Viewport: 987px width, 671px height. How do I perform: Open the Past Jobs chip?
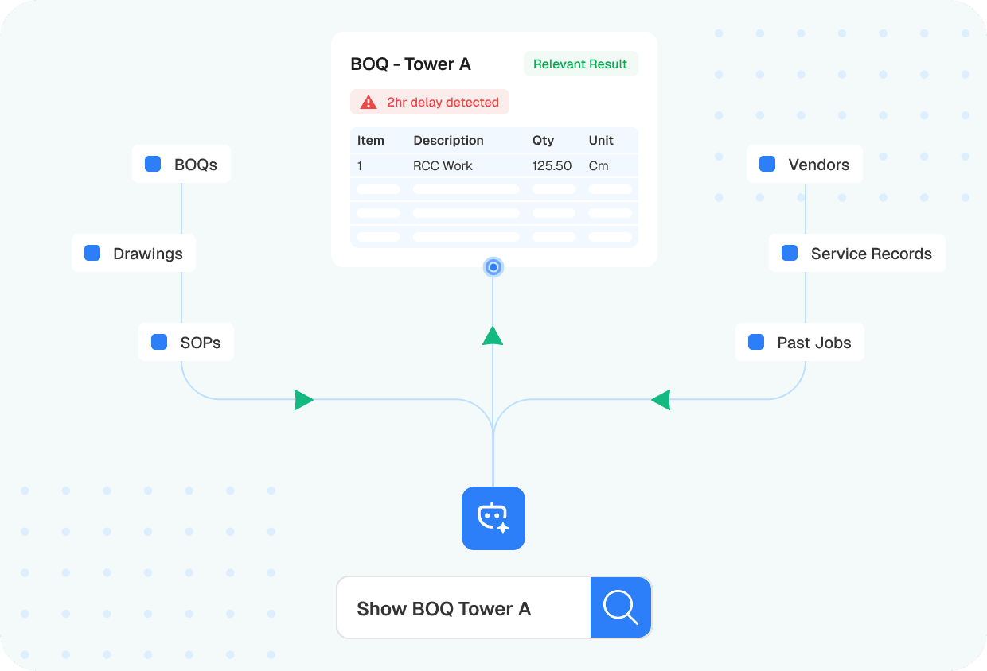(x=800, y=342)
